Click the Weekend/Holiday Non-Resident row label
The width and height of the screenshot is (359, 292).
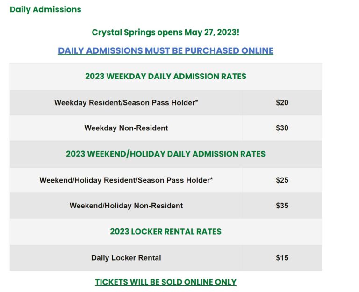point(126,206)
